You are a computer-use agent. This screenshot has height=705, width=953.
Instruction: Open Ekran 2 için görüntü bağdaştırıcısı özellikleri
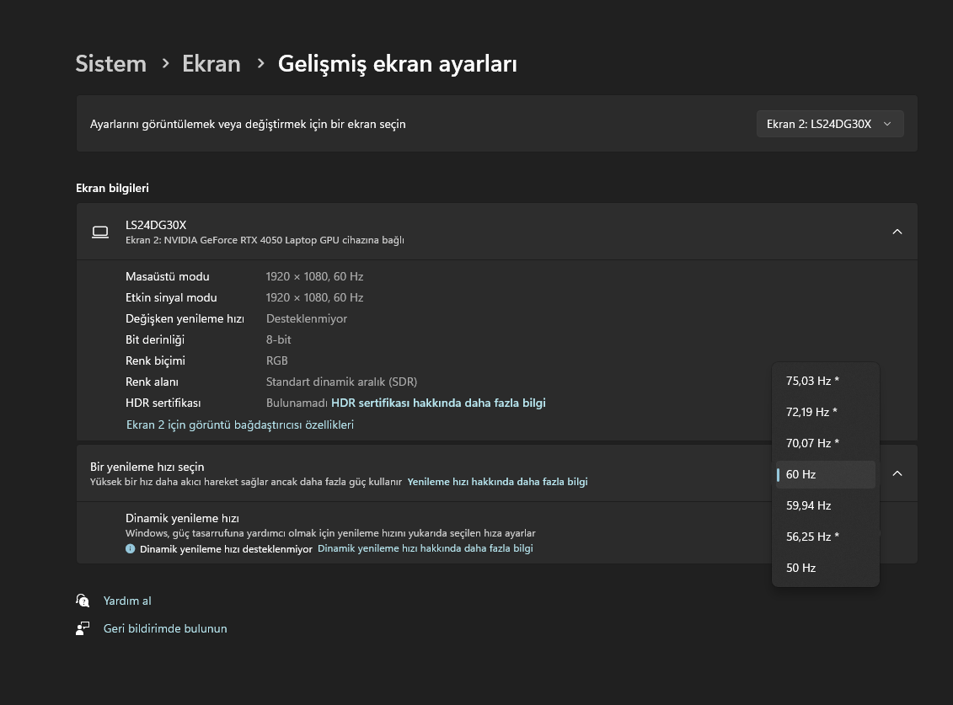pyautogui.click(x=240, y=425)
